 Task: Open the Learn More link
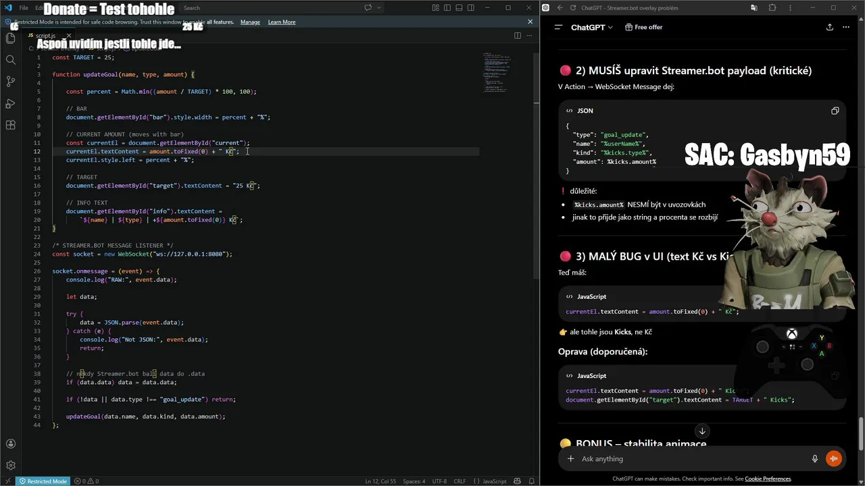click(282, 22)
